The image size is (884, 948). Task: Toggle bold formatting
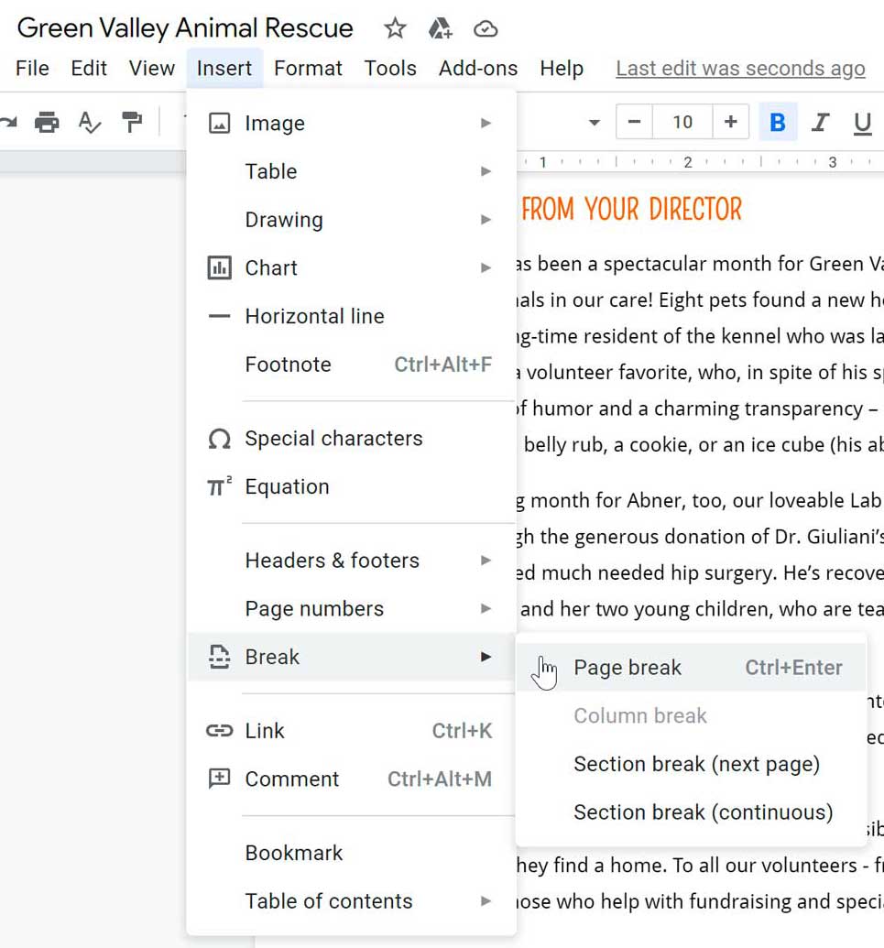(778, 122)
